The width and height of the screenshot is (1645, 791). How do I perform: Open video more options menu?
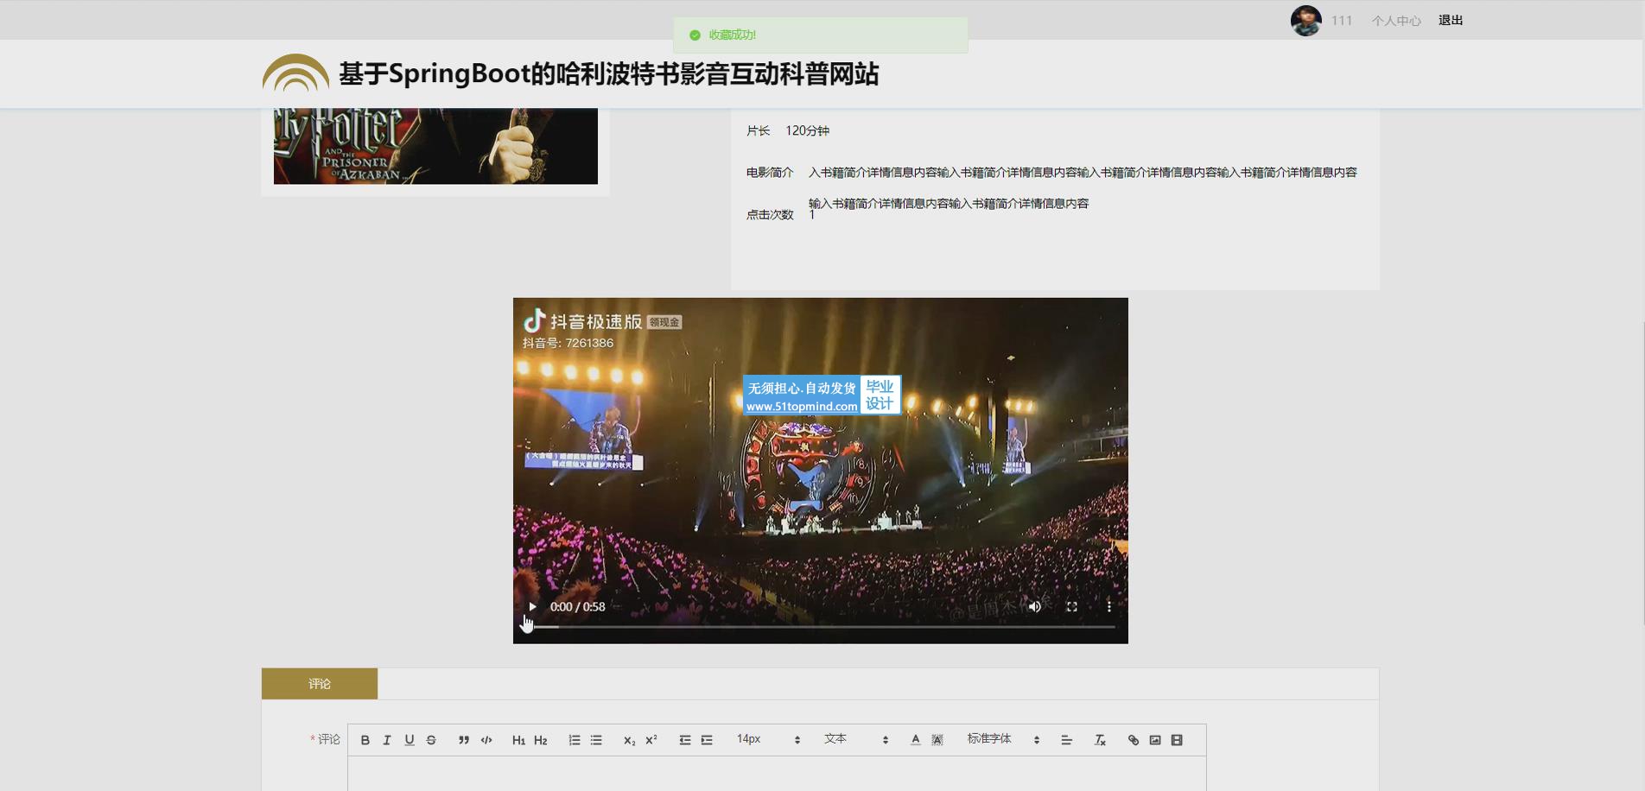(1108, 607)
